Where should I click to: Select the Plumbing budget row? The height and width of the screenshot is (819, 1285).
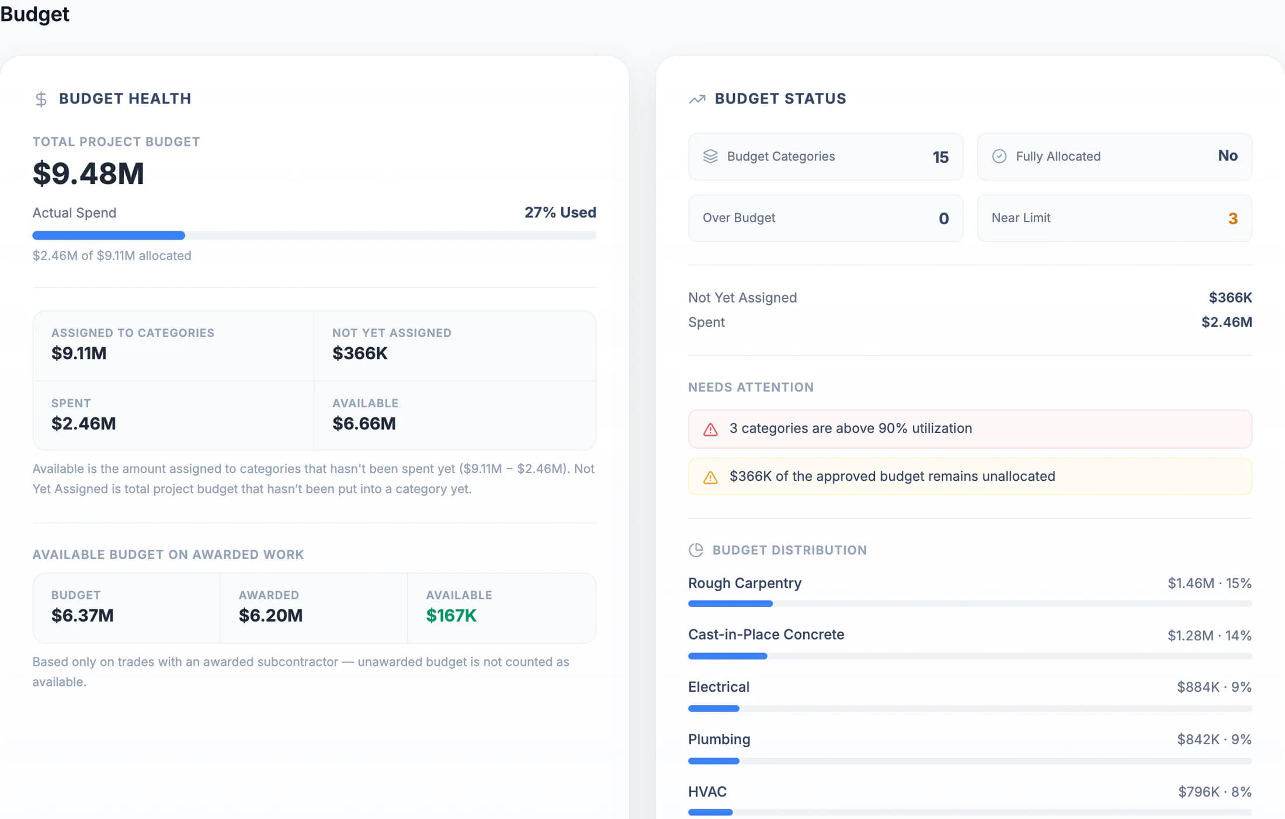(x=970, y=748)
